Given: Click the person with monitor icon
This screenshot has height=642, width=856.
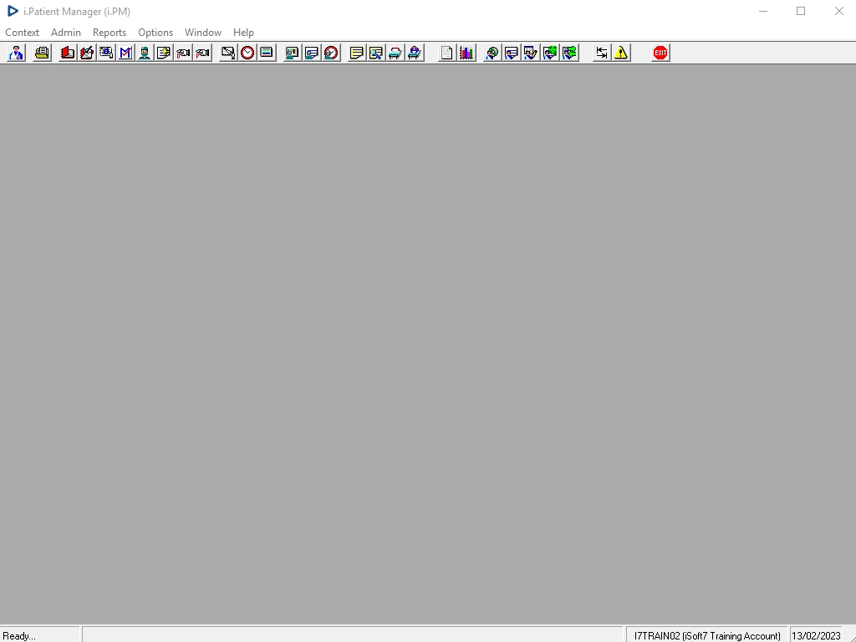Looking at the screenshot, I should (x=293, y=53).
